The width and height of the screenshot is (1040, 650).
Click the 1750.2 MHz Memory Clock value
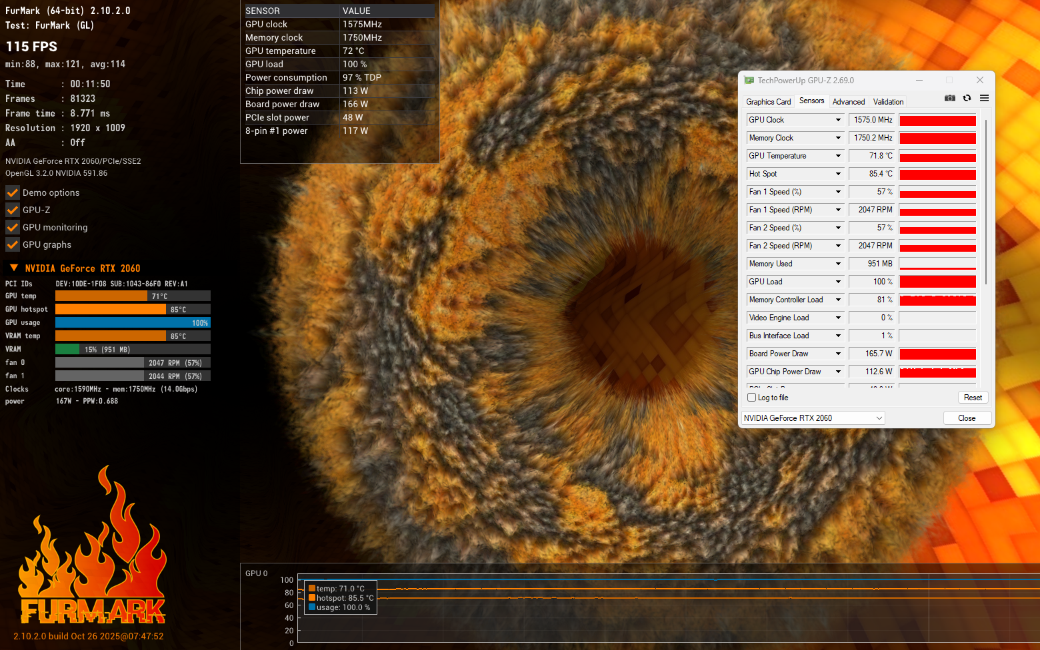(871, 138)
